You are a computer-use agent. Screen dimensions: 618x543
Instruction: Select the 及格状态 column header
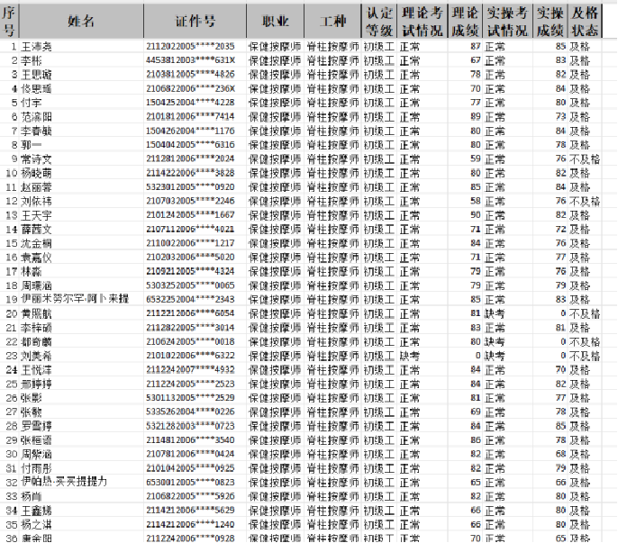pyautogui.click(x=584, y=21)
